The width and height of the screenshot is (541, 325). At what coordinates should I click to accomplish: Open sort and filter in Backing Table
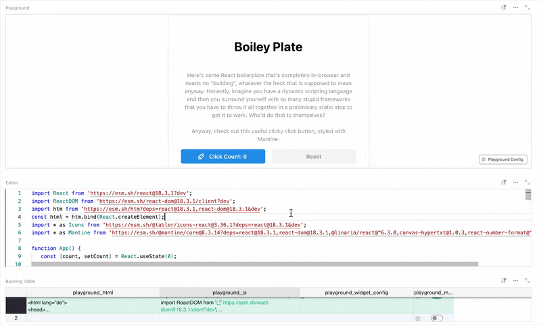504,280
